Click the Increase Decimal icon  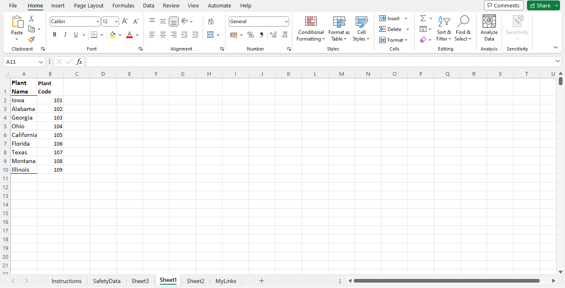[273, 36]
